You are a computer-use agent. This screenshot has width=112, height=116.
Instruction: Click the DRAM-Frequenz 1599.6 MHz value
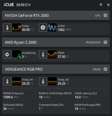[11, 97]
